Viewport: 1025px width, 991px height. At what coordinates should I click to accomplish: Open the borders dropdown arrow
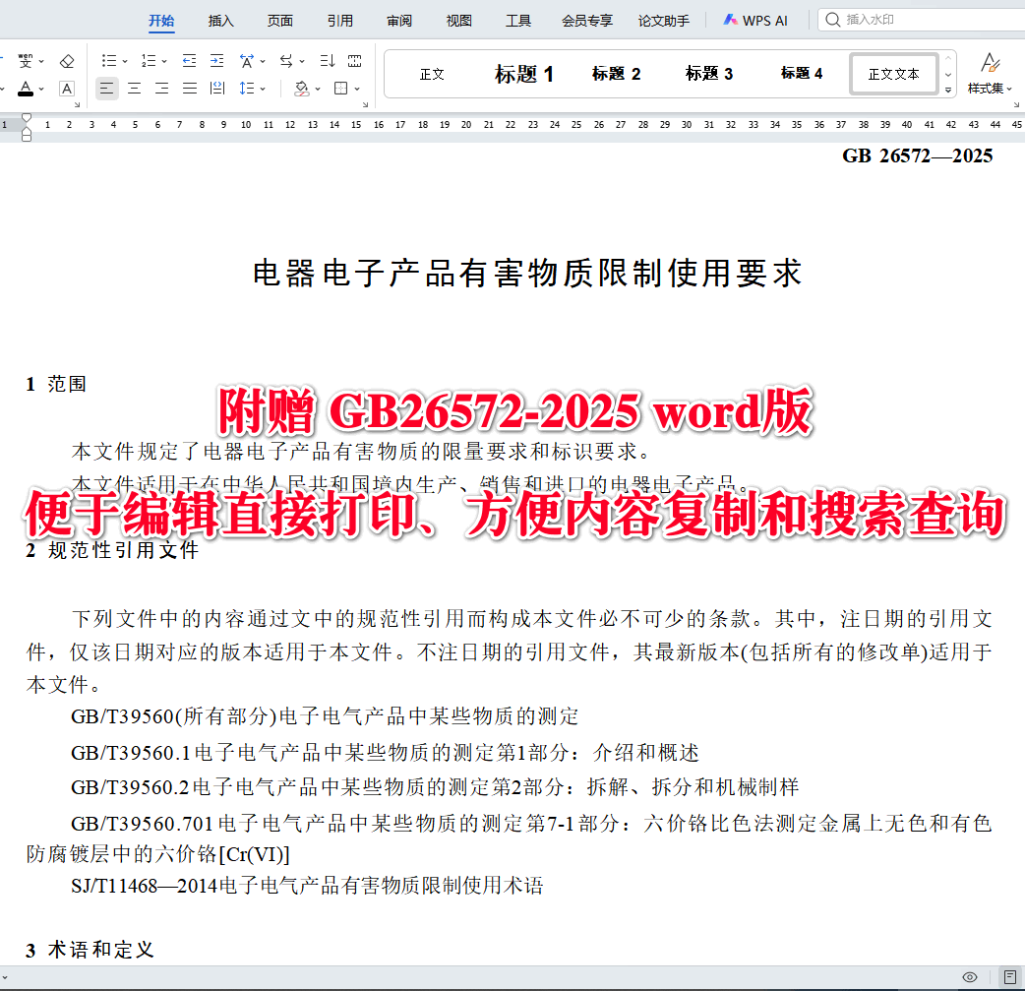(357, 89)
